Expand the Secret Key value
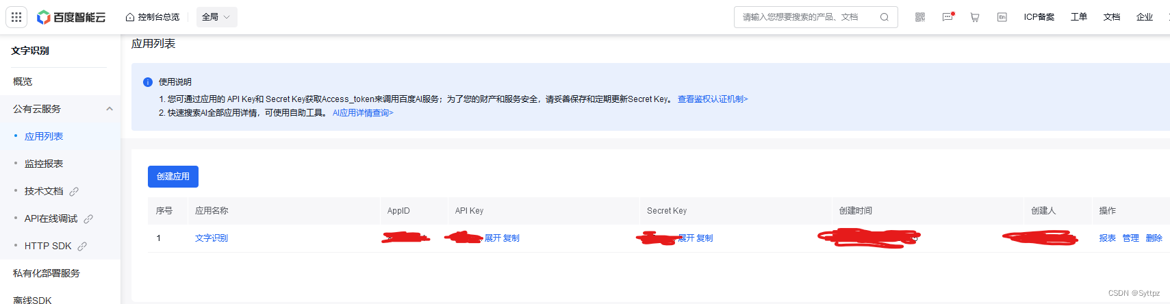Viewport: 1170px width, 304px height. 687,238
